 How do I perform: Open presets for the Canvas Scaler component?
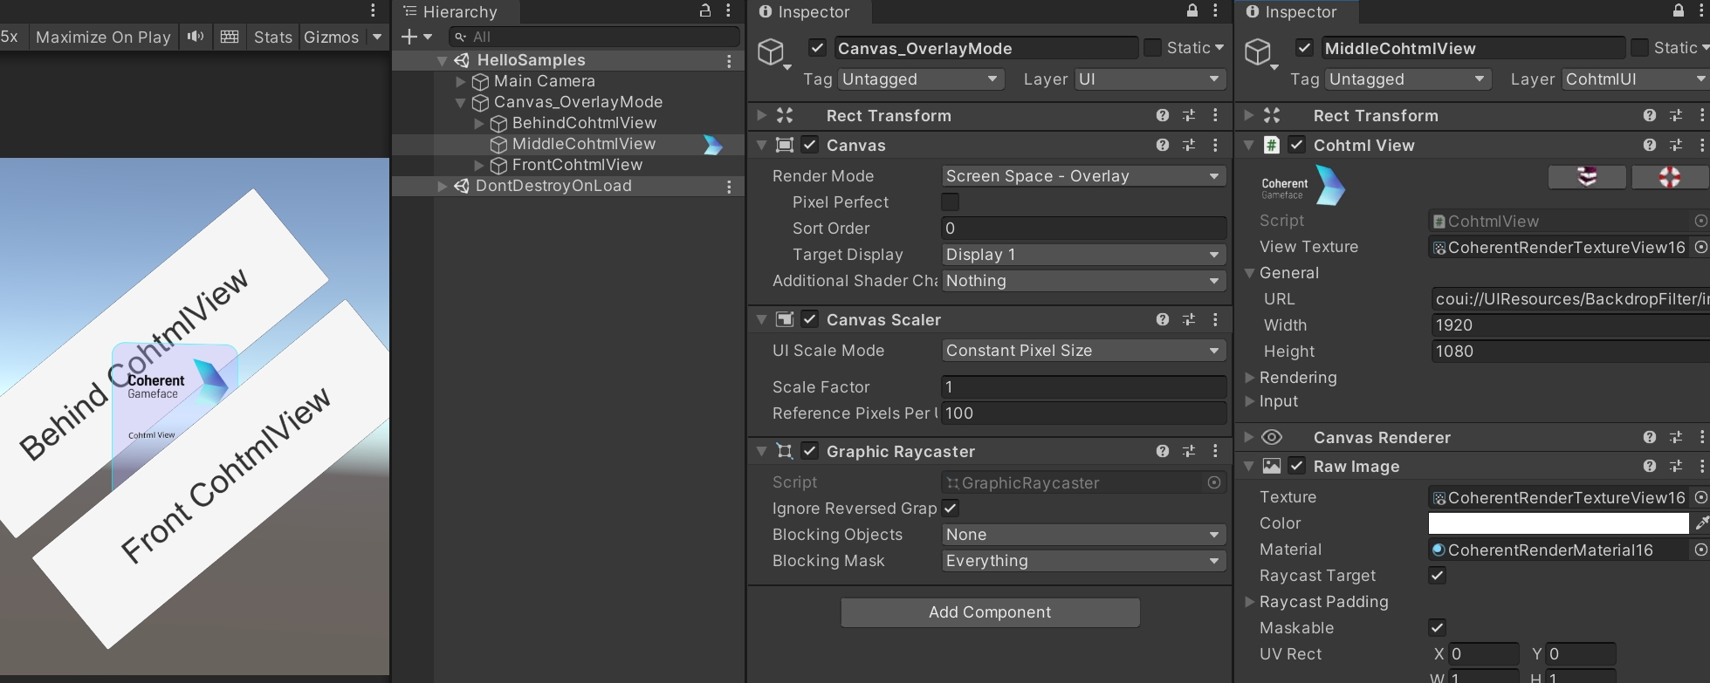(1189, 319)
